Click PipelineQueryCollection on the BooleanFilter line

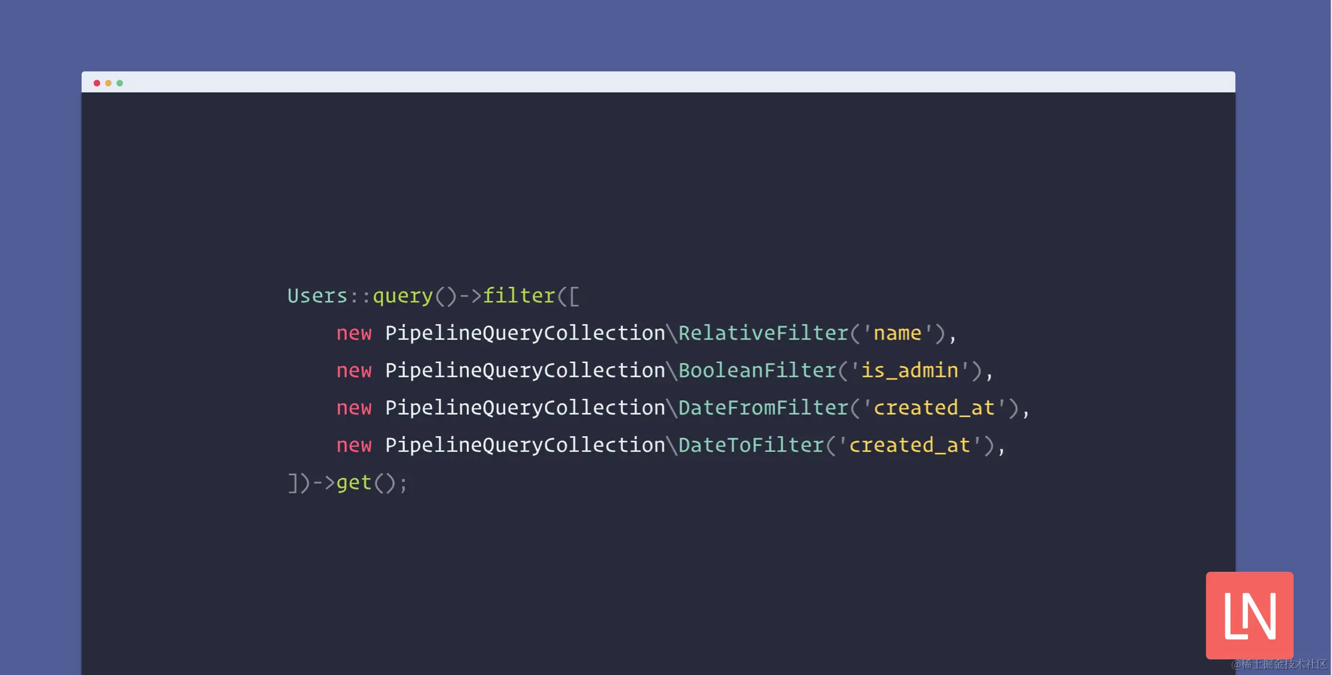pyautogui.click(x=525, y=371)
